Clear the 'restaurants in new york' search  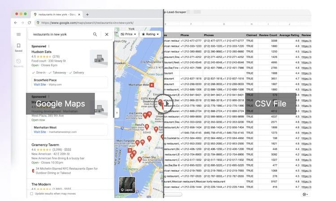107,34
